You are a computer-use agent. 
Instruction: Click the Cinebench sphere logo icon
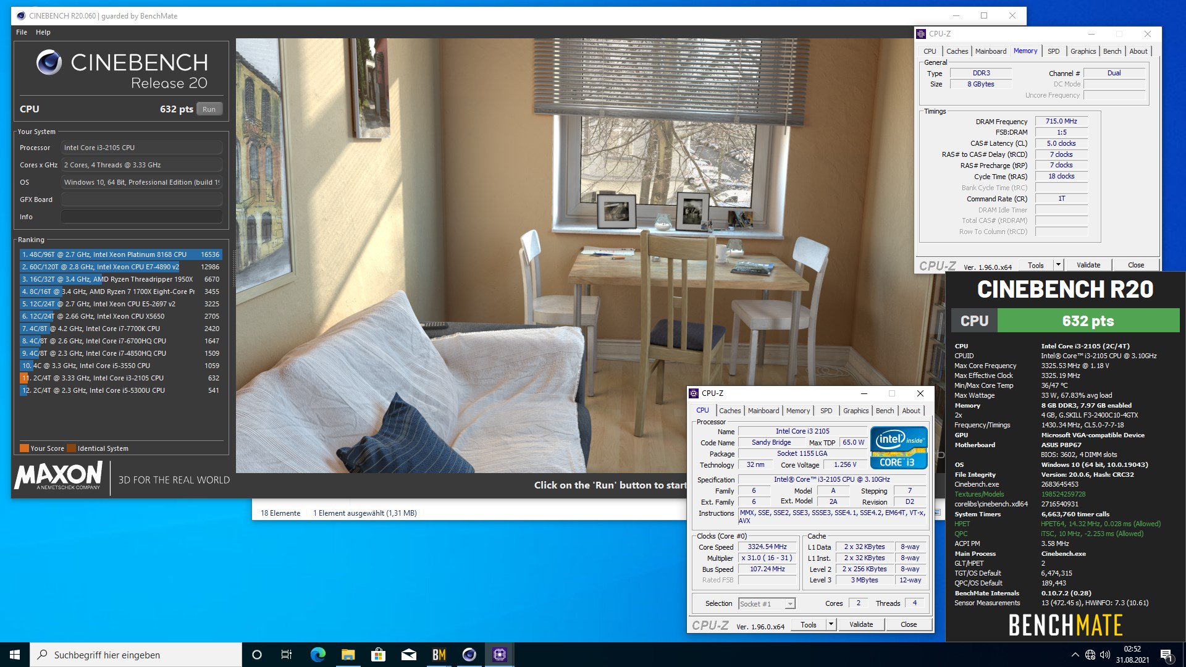pos(49,62)
